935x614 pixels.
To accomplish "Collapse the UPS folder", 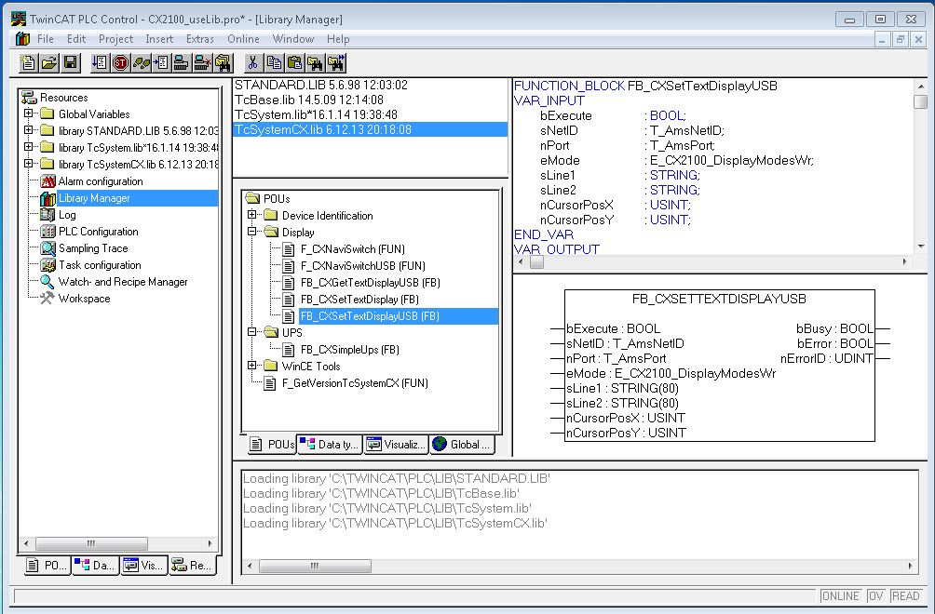I will click(251, 332).
